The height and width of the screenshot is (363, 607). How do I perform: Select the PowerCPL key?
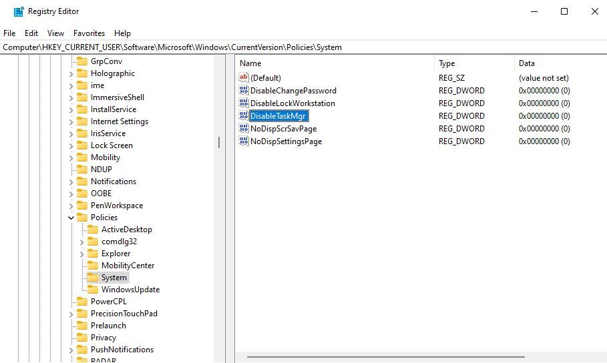pos(108,302)
